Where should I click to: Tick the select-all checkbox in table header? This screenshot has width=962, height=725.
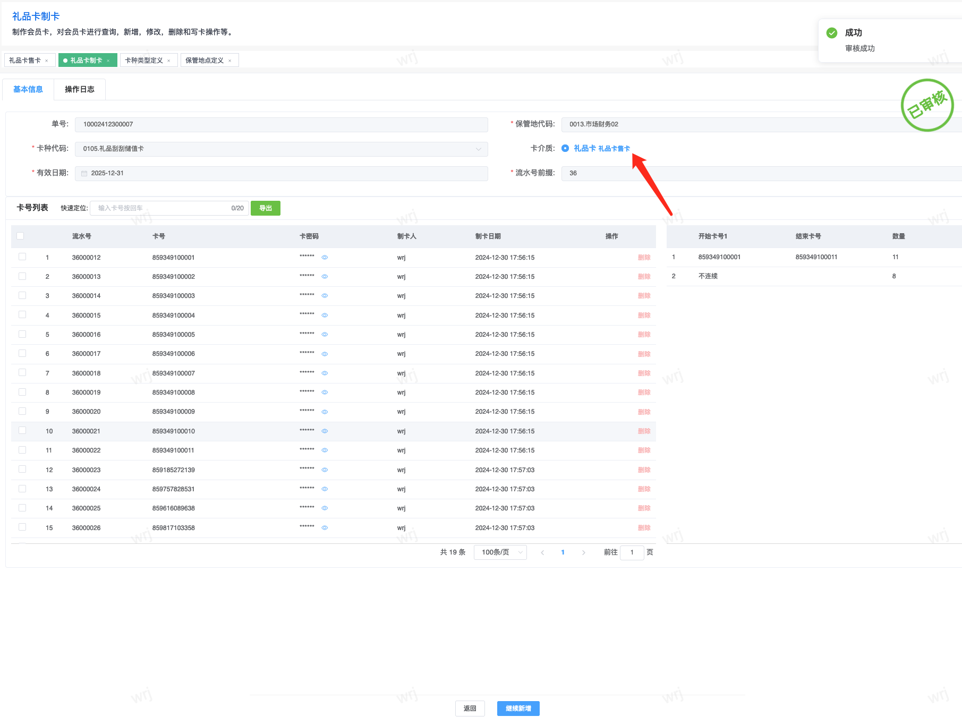(x=20, y=236)
